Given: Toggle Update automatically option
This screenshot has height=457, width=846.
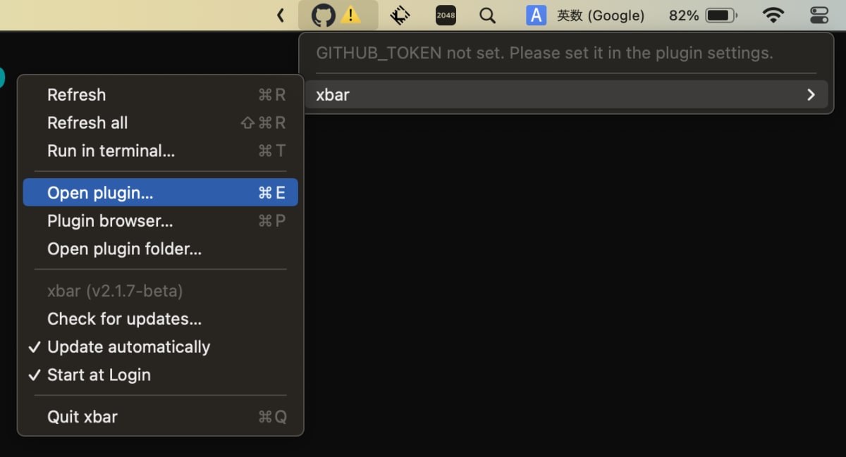Looking at the screenshot, I should pos(161,346).
